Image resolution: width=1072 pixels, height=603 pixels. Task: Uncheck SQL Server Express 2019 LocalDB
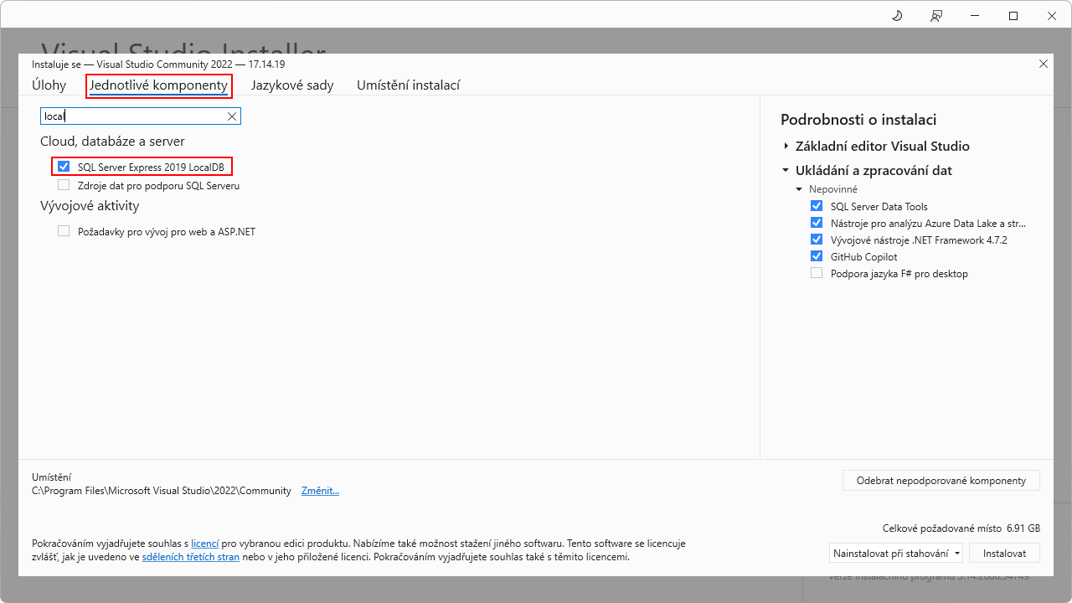click(64, 166)
